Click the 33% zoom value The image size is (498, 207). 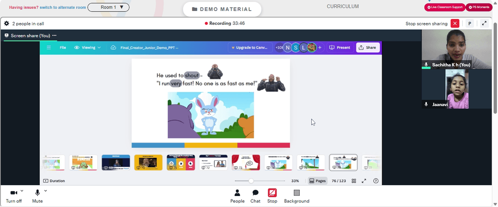(x=295, y=181)
